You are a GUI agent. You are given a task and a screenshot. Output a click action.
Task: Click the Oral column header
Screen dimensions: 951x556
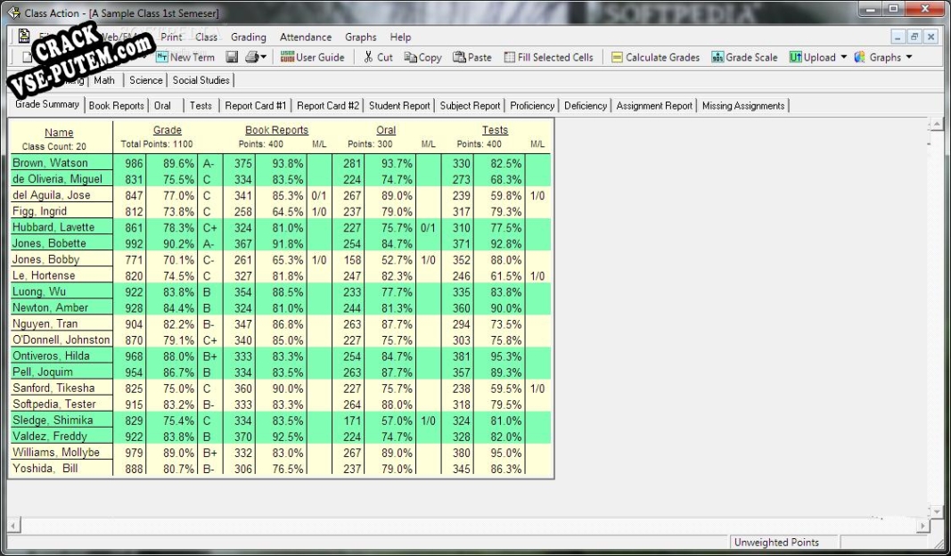click(x=386, y=130)
